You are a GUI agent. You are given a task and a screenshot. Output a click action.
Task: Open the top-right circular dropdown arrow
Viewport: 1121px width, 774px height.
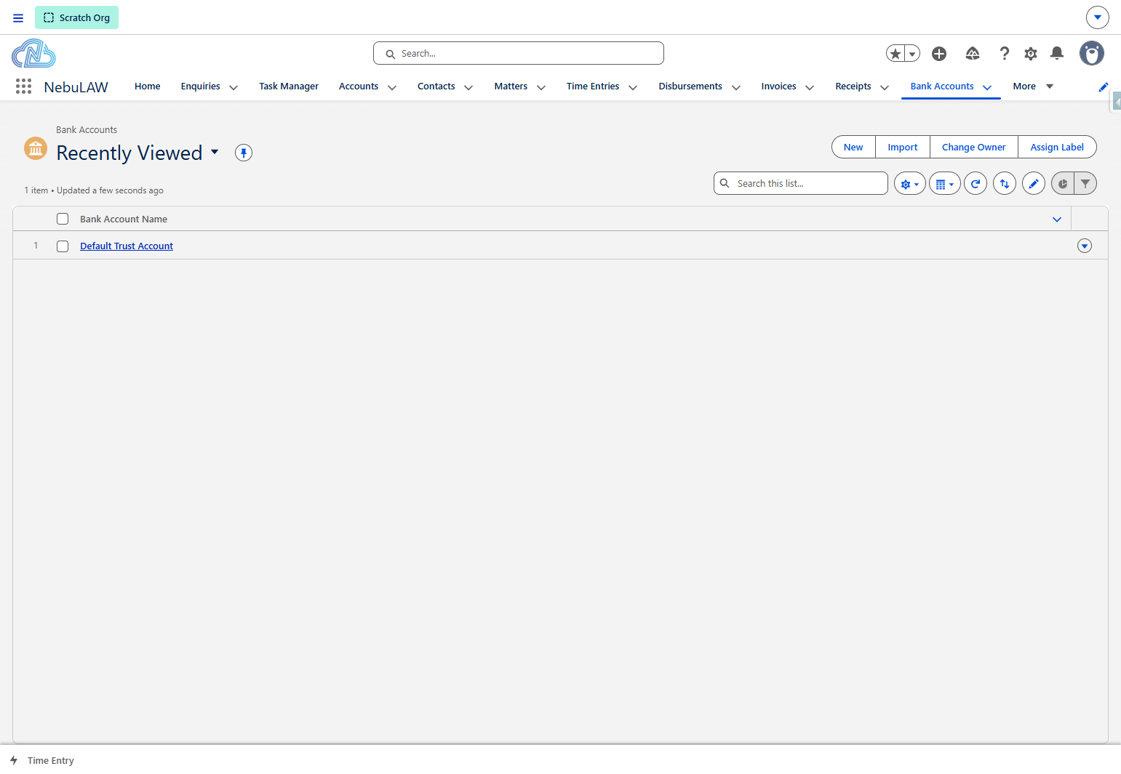point(1098,17)
